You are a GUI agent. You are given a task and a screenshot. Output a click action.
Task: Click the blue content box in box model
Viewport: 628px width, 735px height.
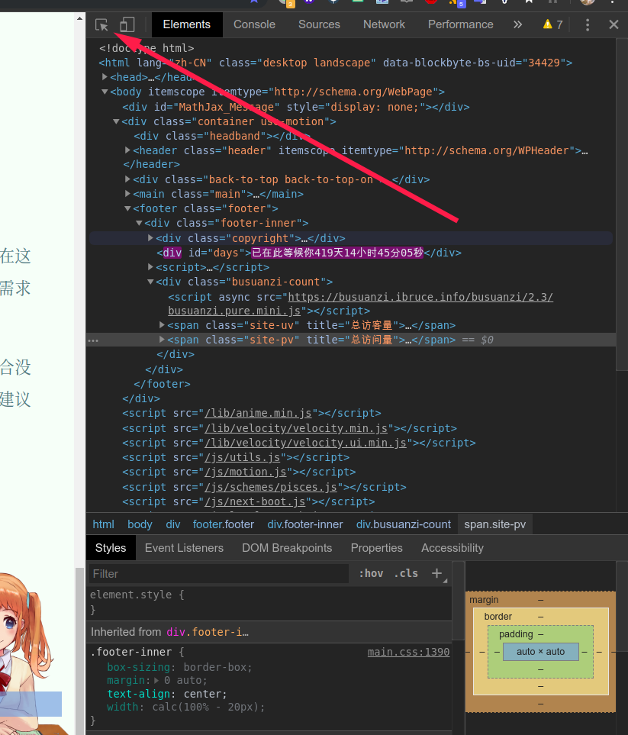point(540,652)
